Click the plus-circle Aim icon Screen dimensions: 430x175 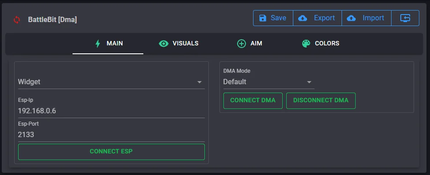click(x=242, y=44)
